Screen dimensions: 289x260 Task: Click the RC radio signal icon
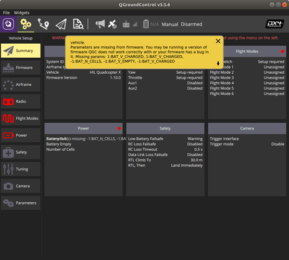click(126, 24)
